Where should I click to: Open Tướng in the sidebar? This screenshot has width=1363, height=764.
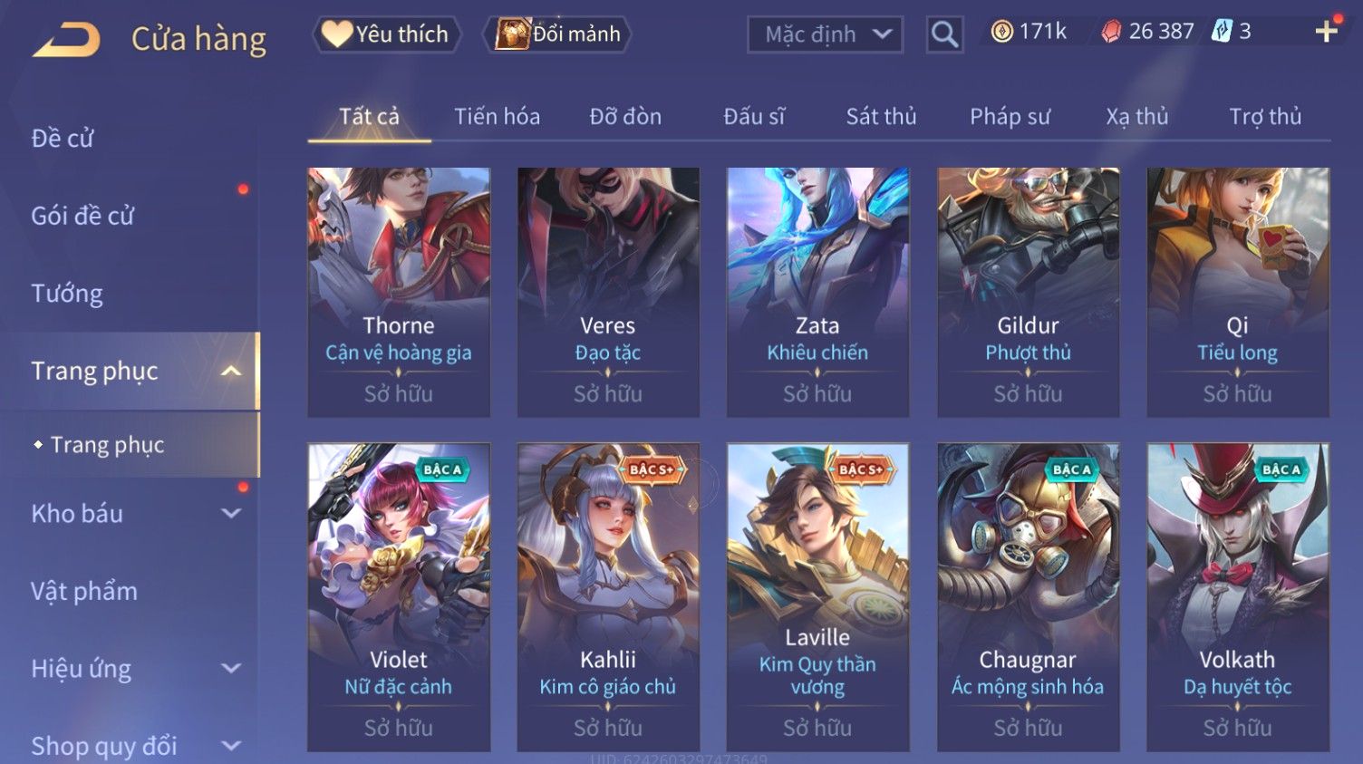click(x=67, y=294)
